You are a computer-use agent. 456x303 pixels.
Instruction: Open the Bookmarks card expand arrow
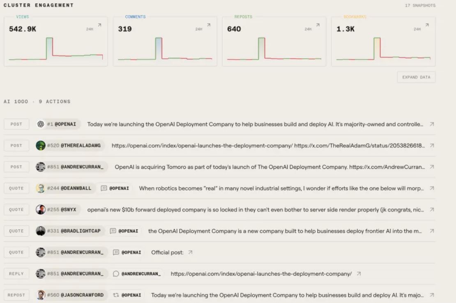pyautogui.click(x=427, y=25)
